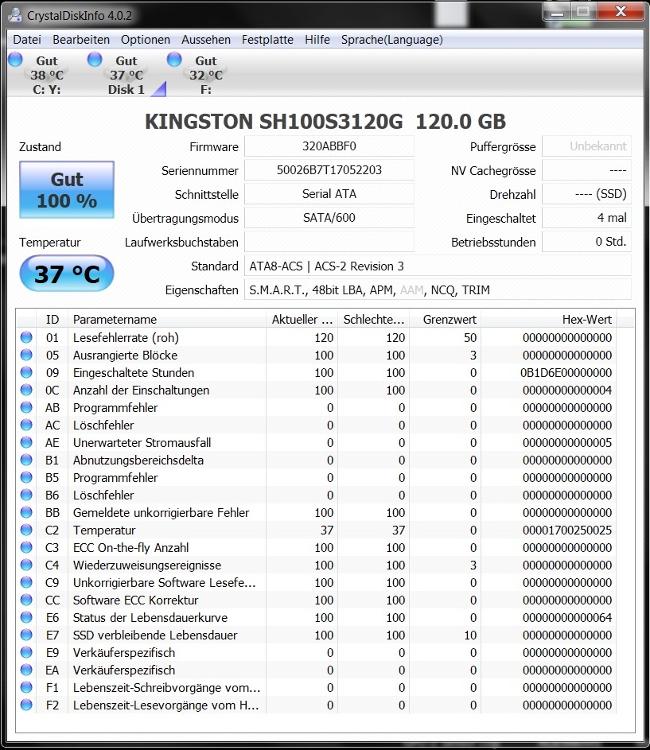The width and height of the screenshot is (650, 750).
Task: Click the Betriebsstunden field 0 Std.
Action: tap(587, 242)
